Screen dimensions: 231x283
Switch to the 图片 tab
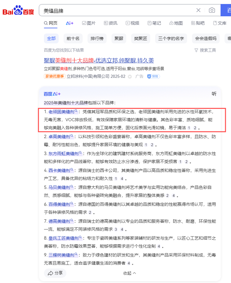coord(88,23)
